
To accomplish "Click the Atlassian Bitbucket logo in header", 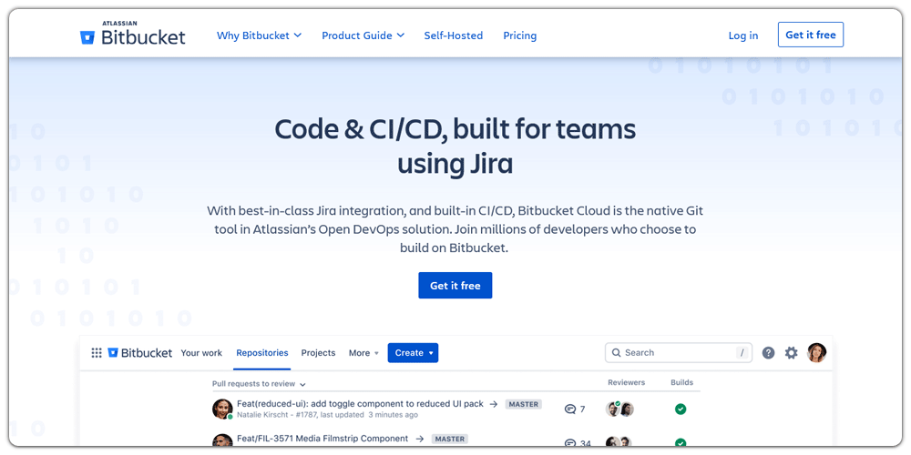I will point(132,34).
